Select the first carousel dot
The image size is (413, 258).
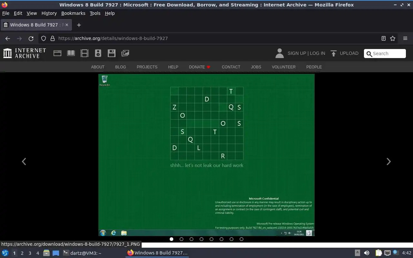(171, 239)
